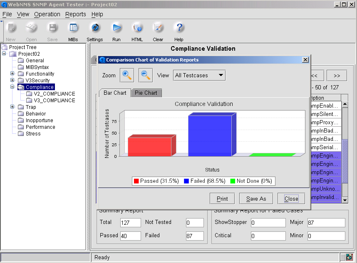Screen dimensions: 357x263
Task: Open the View menu
Action: (23, 14)
